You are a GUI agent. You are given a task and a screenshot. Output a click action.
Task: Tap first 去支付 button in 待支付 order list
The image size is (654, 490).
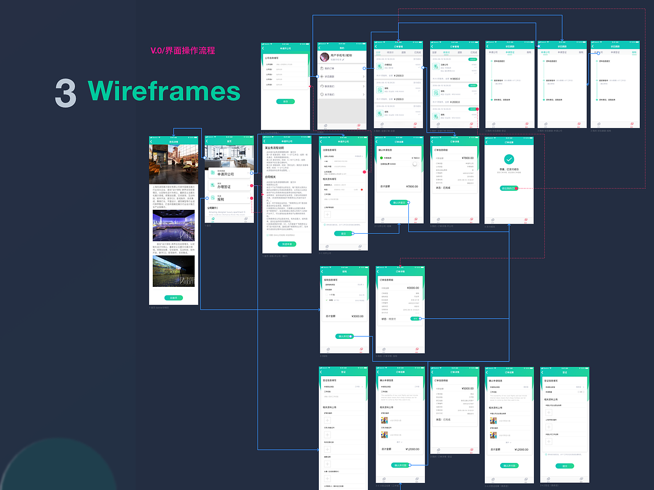[473, 59]
